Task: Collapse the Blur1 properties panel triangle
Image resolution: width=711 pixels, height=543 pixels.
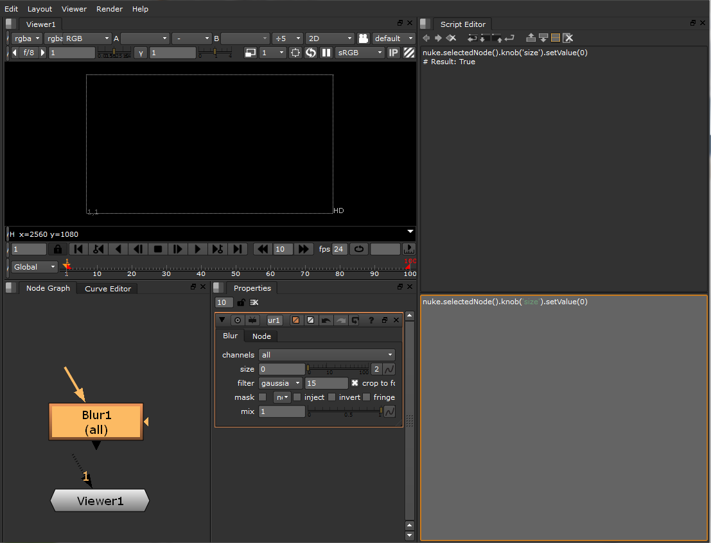Action: [222, 320]
